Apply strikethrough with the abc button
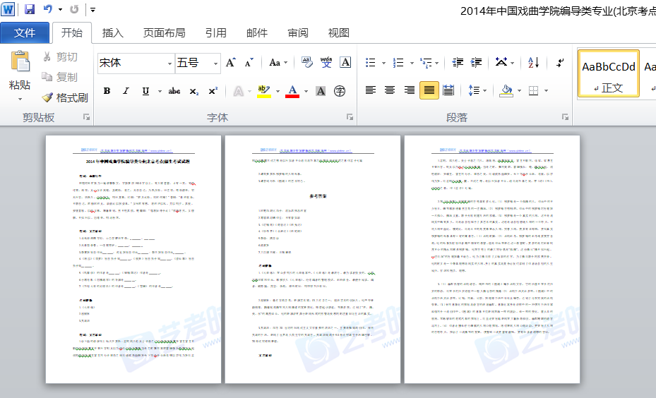 [x=174, y=91]
